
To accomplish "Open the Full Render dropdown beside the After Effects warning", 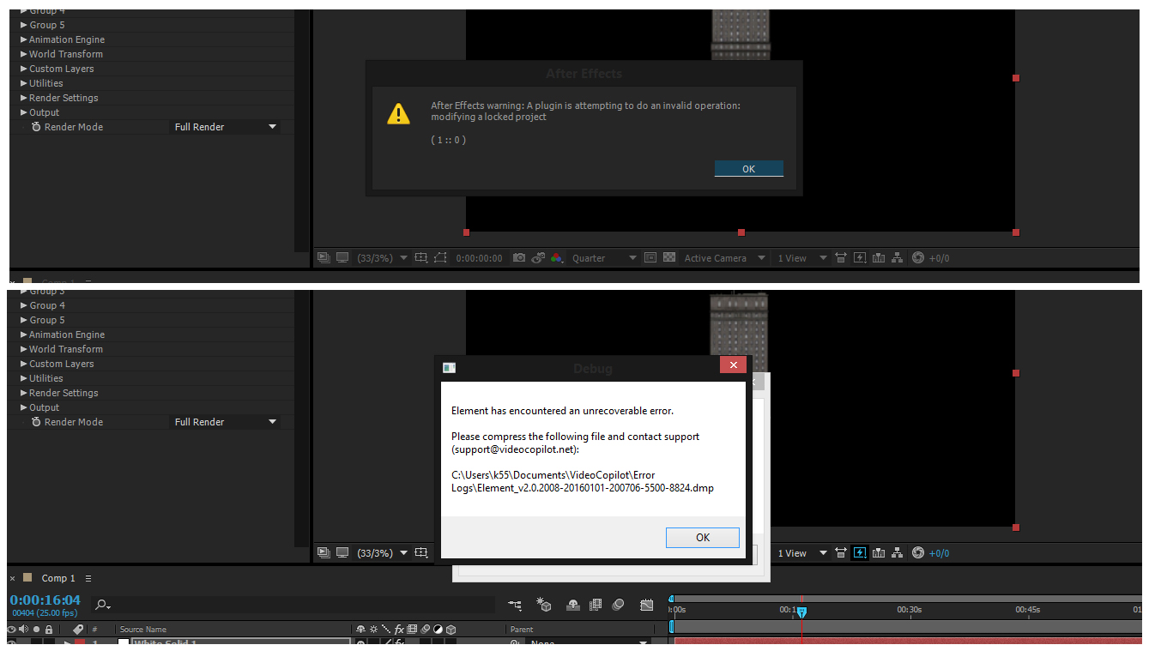I will coord(226,127).
